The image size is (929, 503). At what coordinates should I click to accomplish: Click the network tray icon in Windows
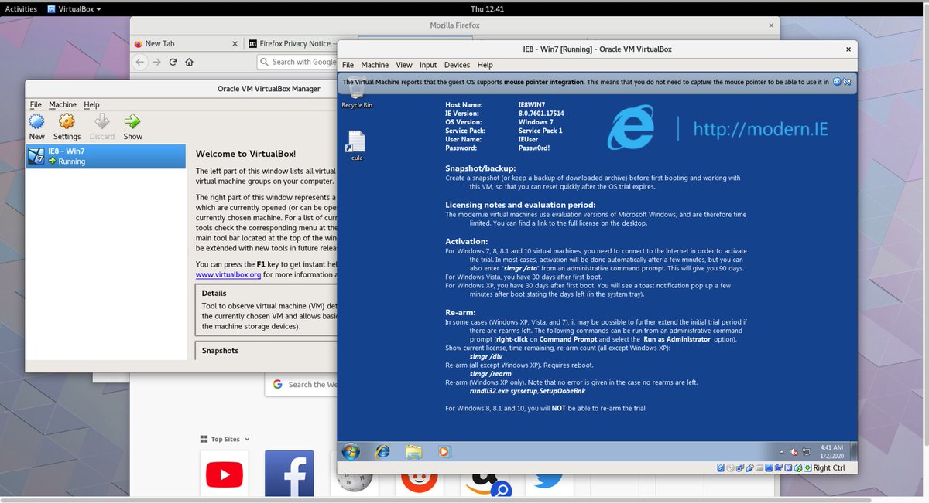(807, 452)
